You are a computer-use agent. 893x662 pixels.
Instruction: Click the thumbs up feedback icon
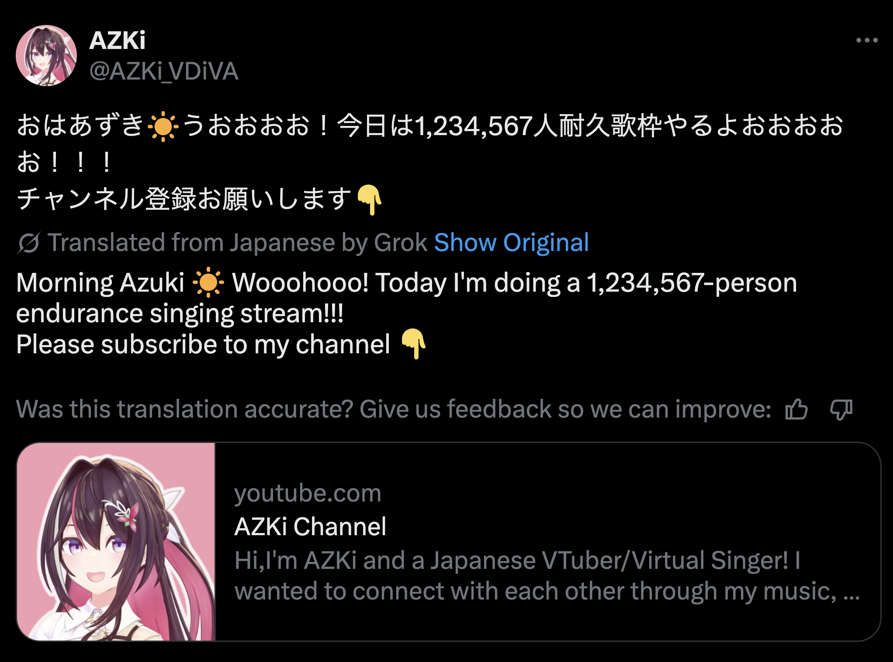(x=796, y=409)
